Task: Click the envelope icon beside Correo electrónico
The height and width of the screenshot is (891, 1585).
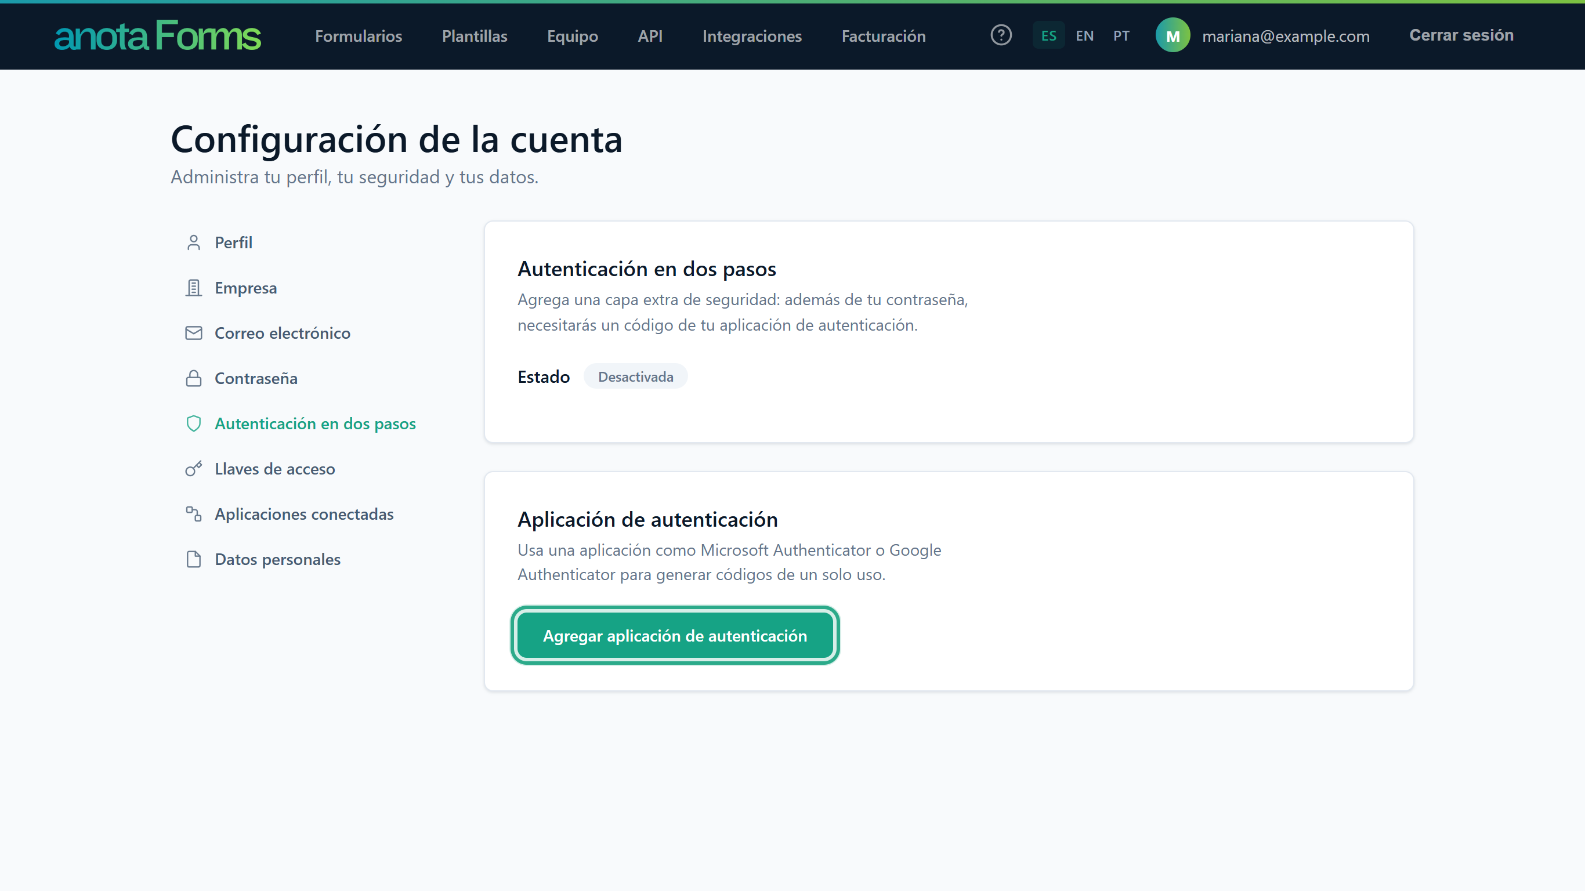Action: (194, 333)
